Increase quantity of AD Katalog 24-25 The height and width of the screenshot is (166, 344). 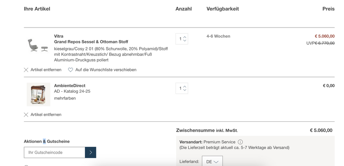point(185,87)
